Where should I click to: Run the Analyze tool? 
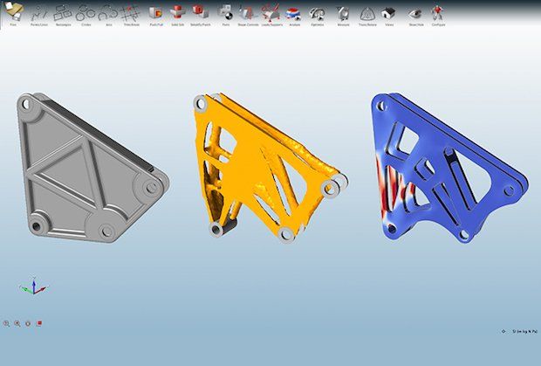pyautogui.click(x=294, y=14)
